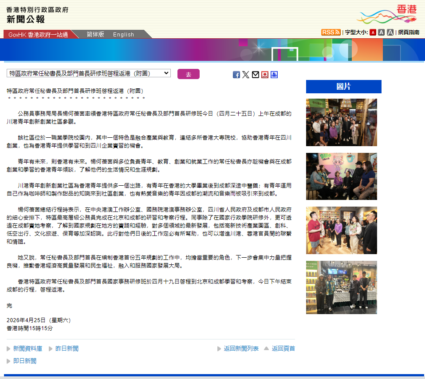The image size is (425, 379).
Task: Open the 昨日新聞 link
Action: 67,349
